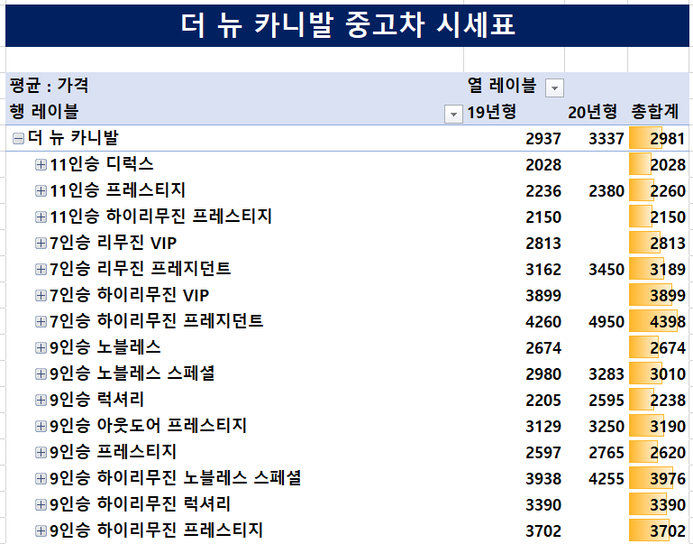Click the 9인승 하이리무진 프레스티지 label
Image resolution: width=693 pixels, height=544 pixels.
coord(157,530)
